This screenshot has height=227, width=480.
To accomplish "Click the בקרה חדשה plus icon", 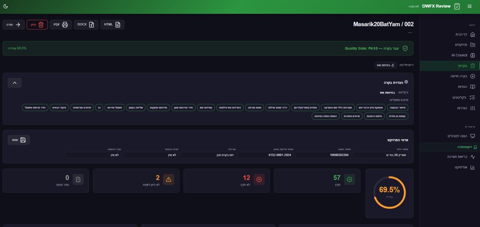I will tap(472, 76).
